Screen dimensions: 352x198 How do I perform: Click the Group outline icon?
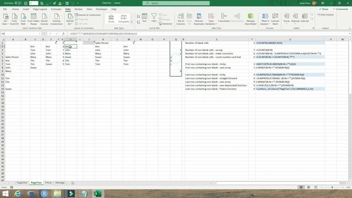pyautogui.click(x=287, y=16)
